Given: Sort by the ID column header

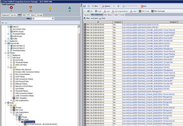Looking at the screenshot, I should (x=98, y=22).
